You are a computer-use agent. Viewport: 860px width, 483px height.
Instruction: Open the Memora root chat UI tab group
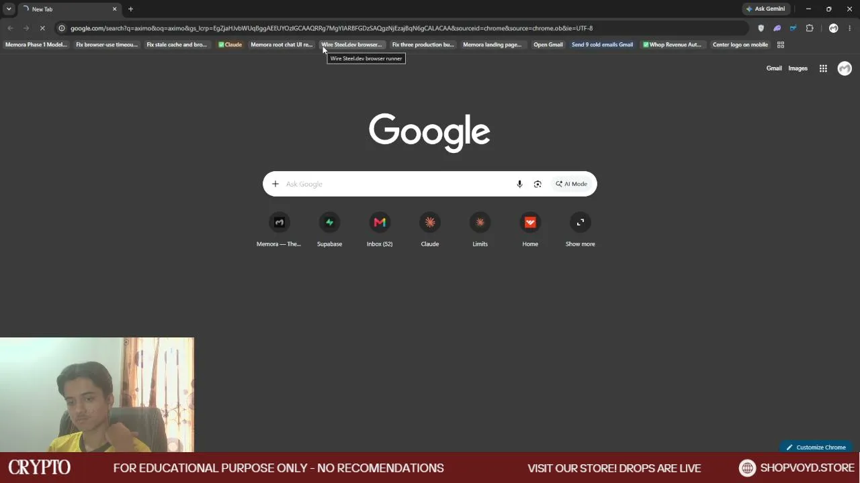coord(282,45)
